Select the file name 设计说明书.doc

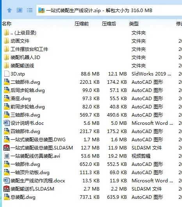[x=27, y=123]
